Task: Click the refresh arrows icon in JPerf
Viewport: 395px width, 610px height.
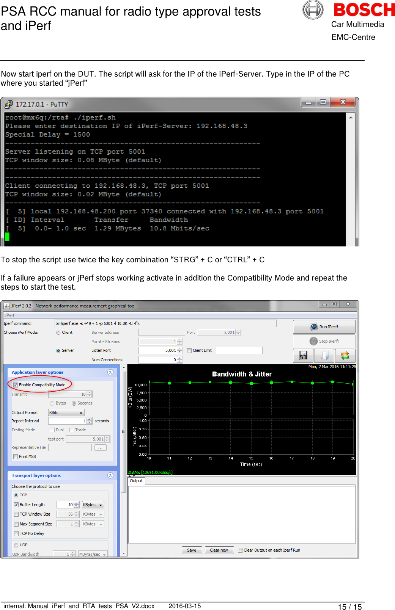Action: coord(345,356)
